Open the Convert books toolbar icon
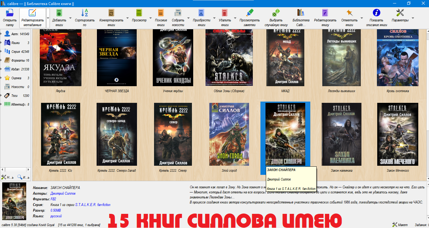Screen dimensions: 429x228 point(111,13)
